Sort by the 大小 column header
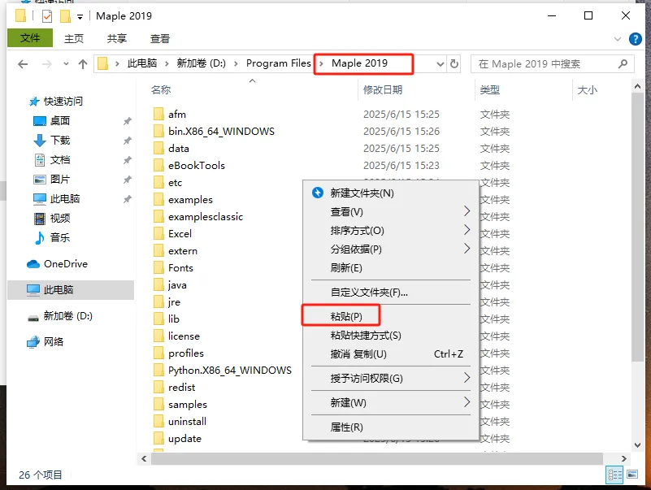This screenshot has height=490, width=651. (588, 89)
